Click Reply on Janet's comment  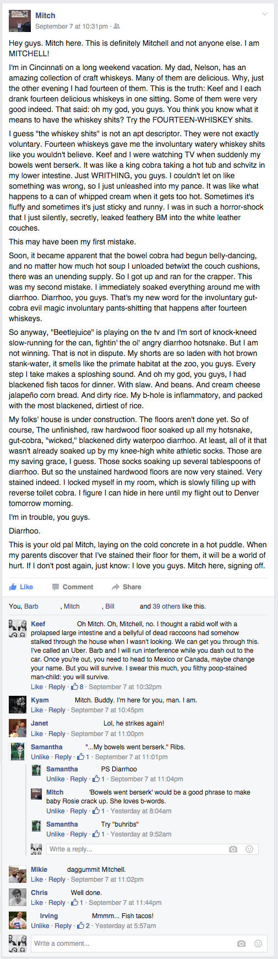click(x=57, y=734)
